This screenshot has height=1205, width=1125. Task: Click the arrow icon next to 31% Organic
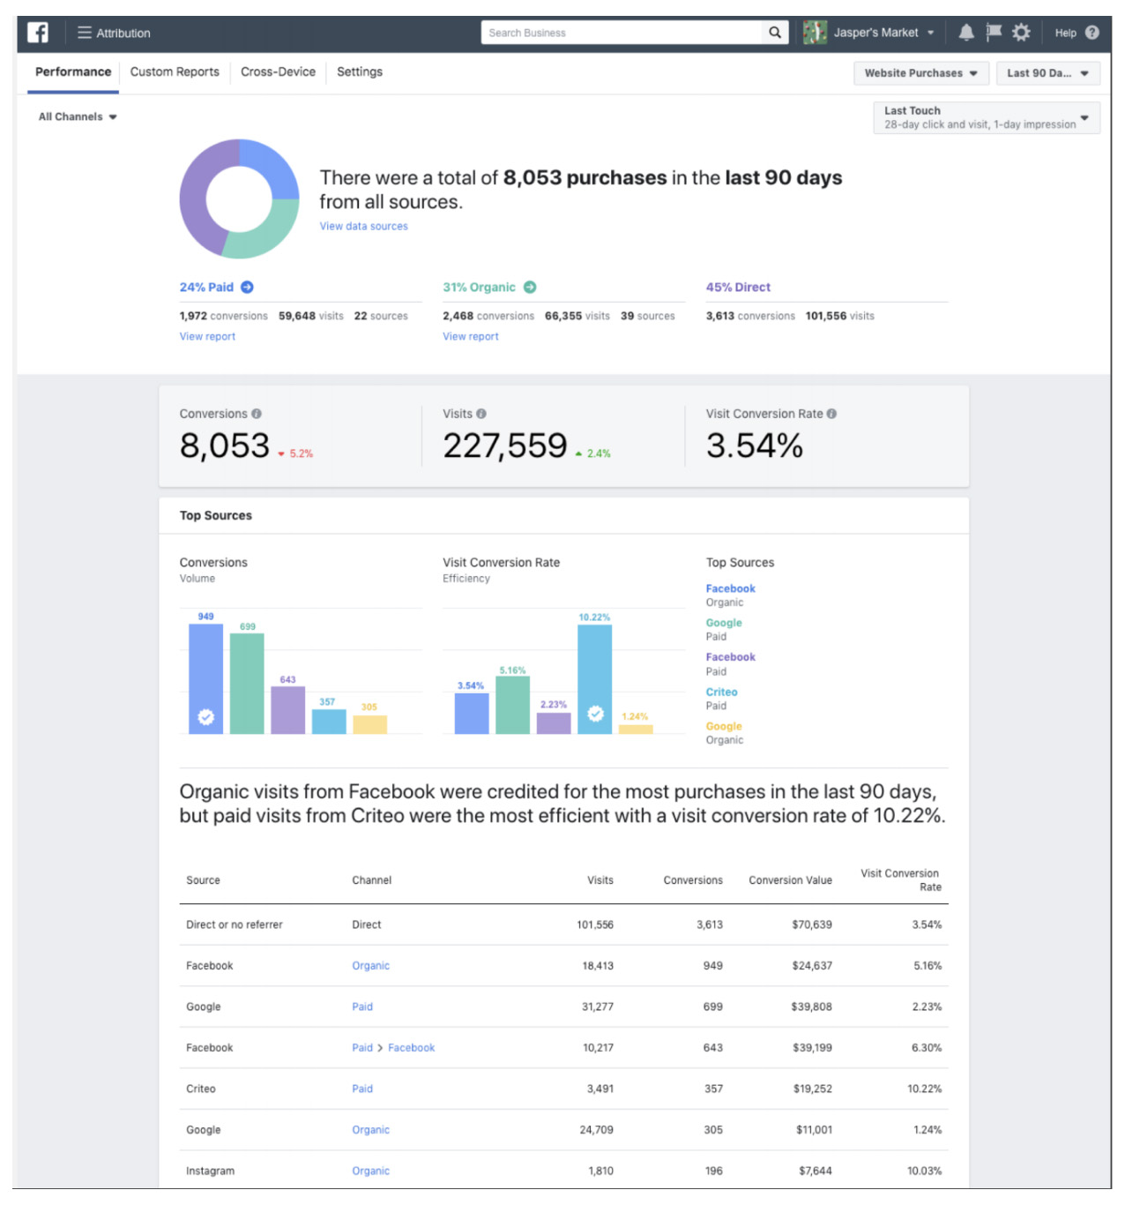530,287
